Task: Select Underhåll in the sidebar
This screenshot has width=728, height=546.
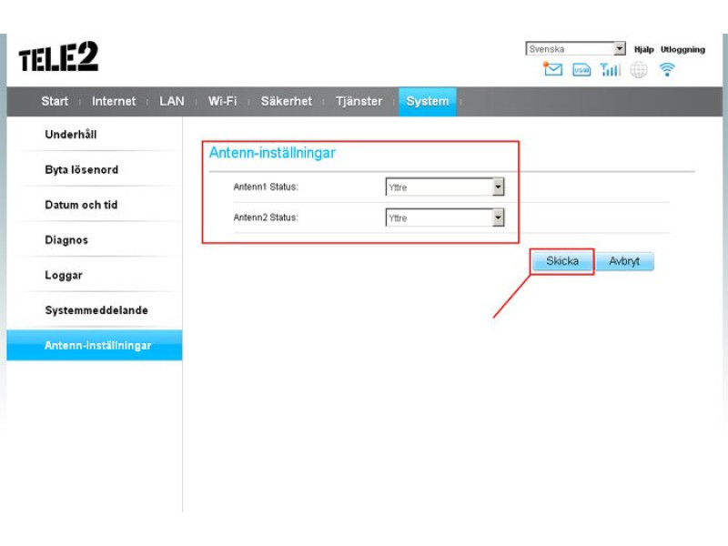Action: click(x=71, y=135)
